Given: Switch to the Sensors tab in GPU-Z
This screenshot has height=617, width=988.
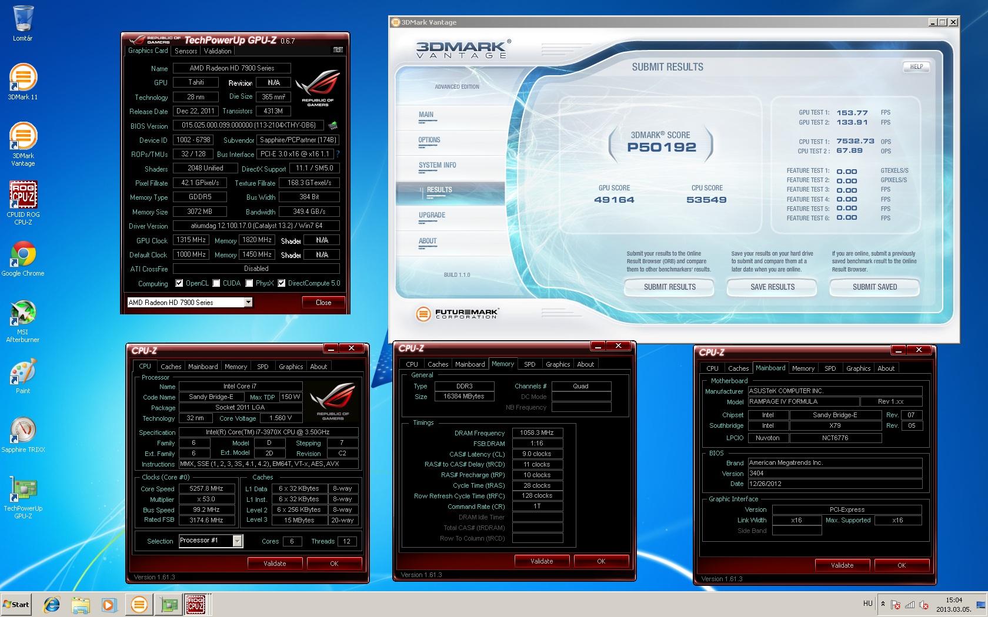Looking at the screenshot, I should (186, 51).
